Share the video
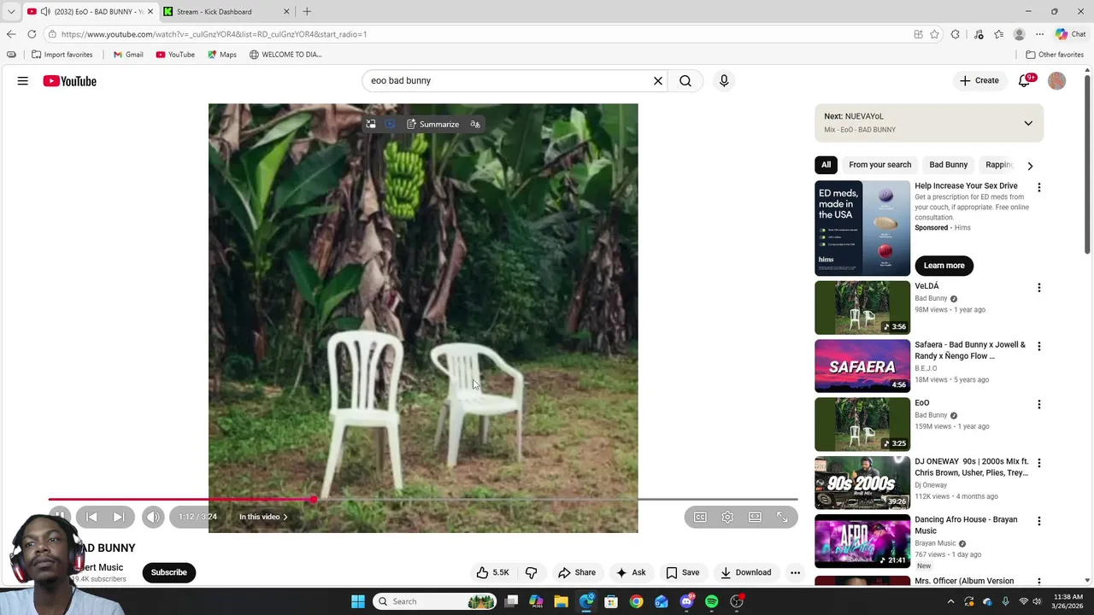The width and height of the screenshot is (1094, 615). pos(577,572)
